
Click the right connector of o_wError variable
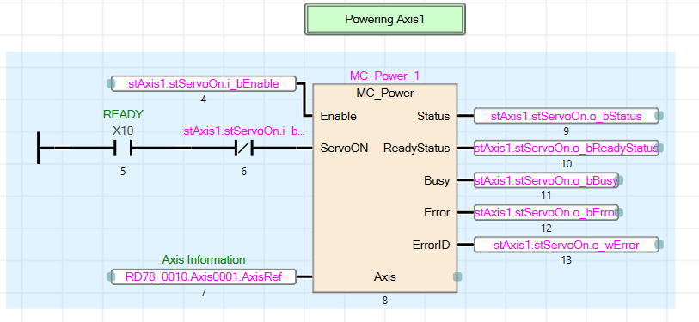[x=660, y=245]
